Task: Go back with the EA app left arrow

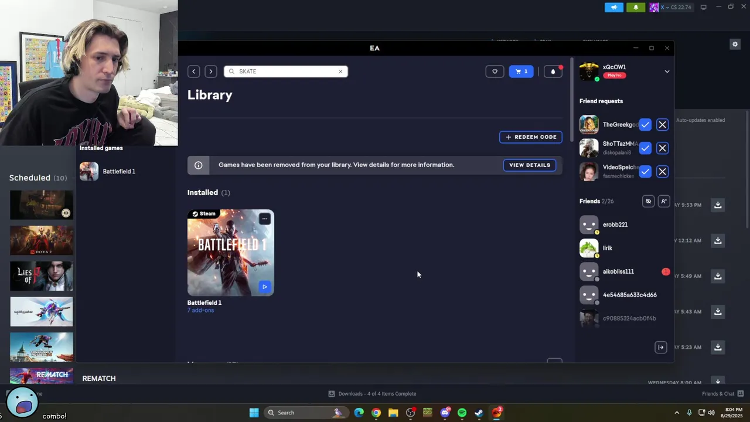Action: 193,72
